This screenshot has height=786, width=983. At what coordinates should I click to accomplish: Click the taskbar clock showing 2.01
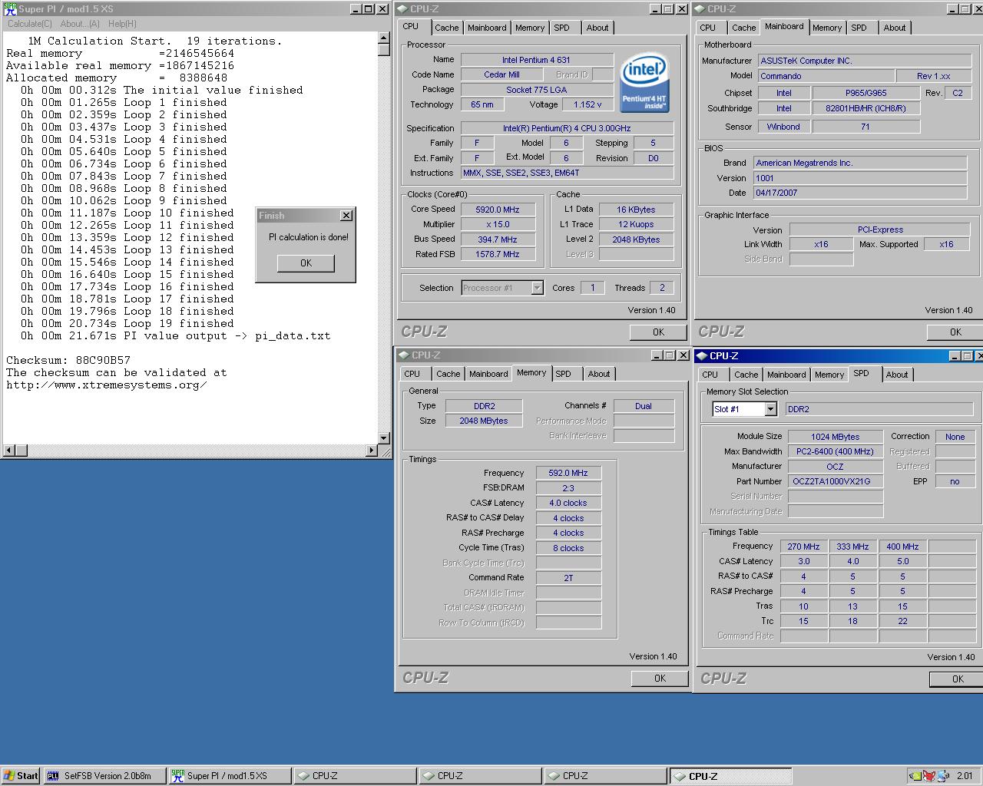point(965,776)
